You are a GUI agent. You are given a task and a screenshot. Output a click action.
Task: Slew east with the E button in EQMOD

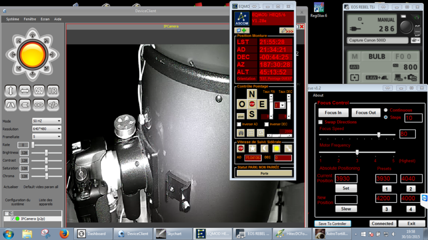point(262,104)
